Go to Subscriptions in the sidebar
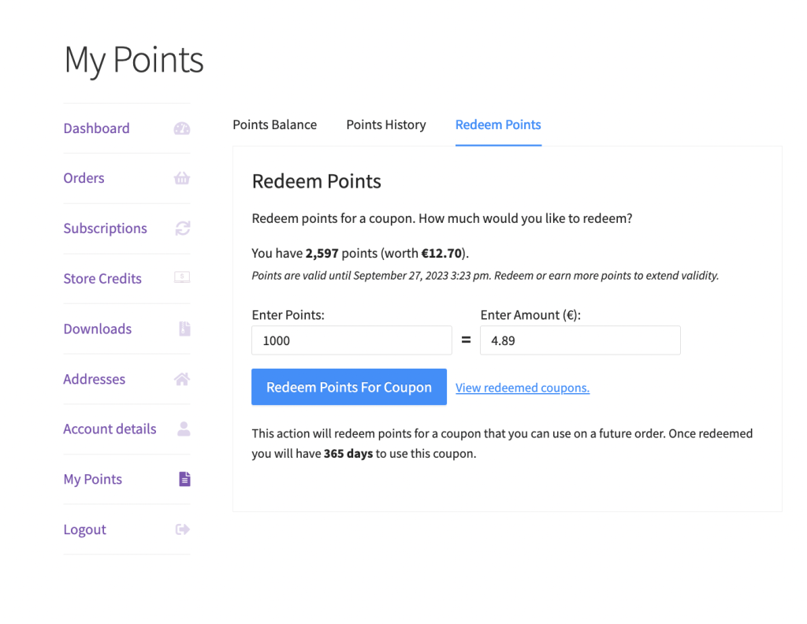 point(105,228)
